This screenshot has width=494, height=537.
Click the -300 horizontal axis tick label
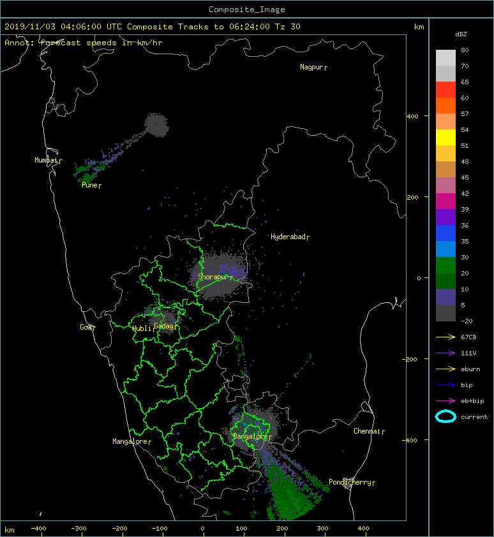coord(79,529)
